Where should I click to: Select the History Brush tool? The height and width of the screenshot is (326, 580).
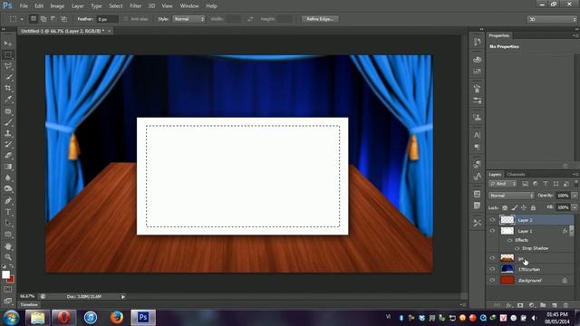(8, 144)
